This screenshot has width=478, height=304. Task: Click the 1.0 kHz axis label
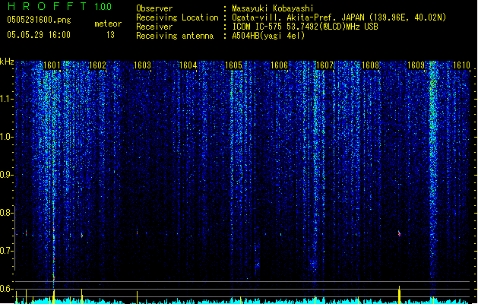[7, 137]
